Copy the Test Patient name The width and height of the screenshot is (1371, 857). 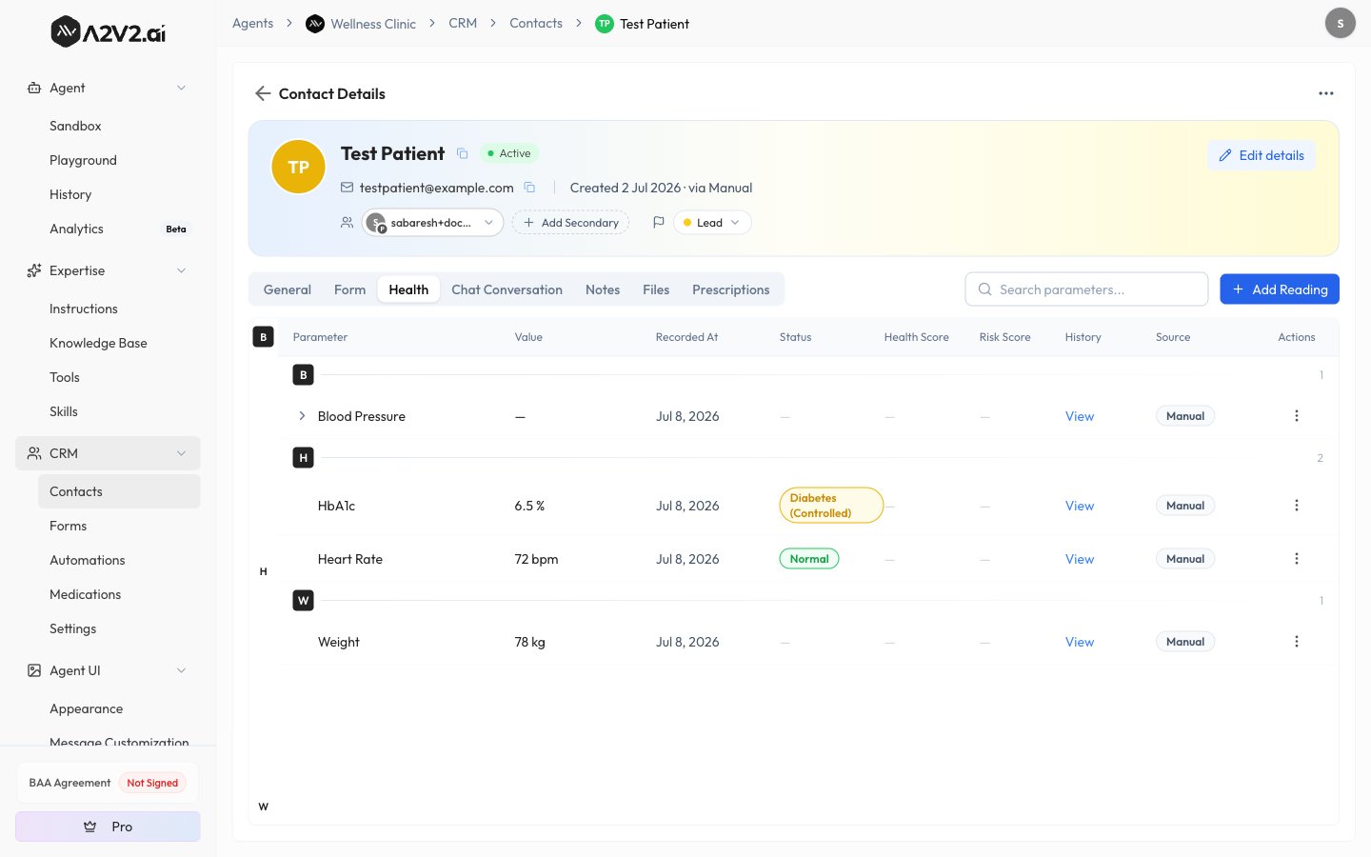463,153
